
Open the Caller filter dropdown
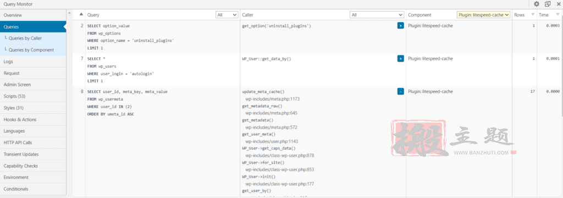click(377, 15)
